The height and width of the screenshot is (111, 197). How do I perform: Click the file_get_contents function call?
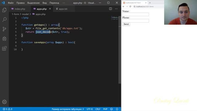click(x=47, y=28)
